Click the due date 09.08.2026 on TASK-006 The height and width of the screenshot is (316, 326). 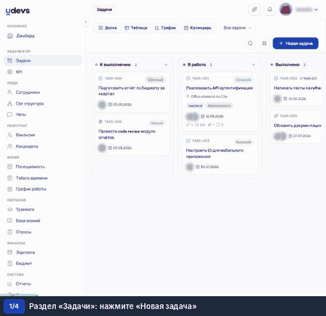pyautogui.click(x=120, y=148)
